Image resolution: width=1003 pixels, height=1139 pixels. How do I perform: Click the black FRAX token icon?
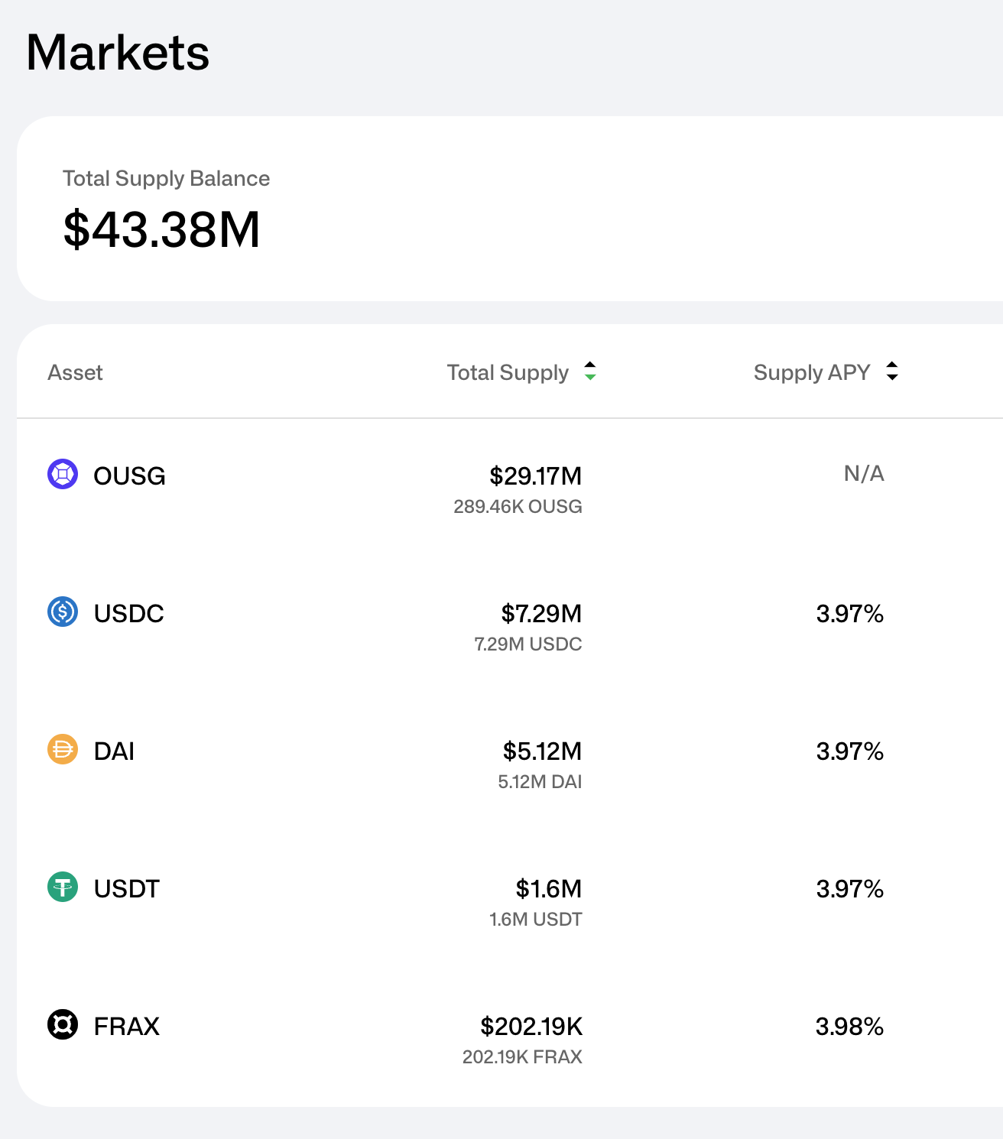tap(63, 1025)
